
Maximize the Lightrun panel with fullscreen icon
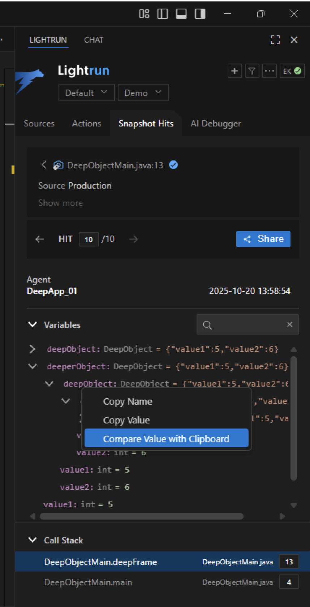[x=275, y=40]
